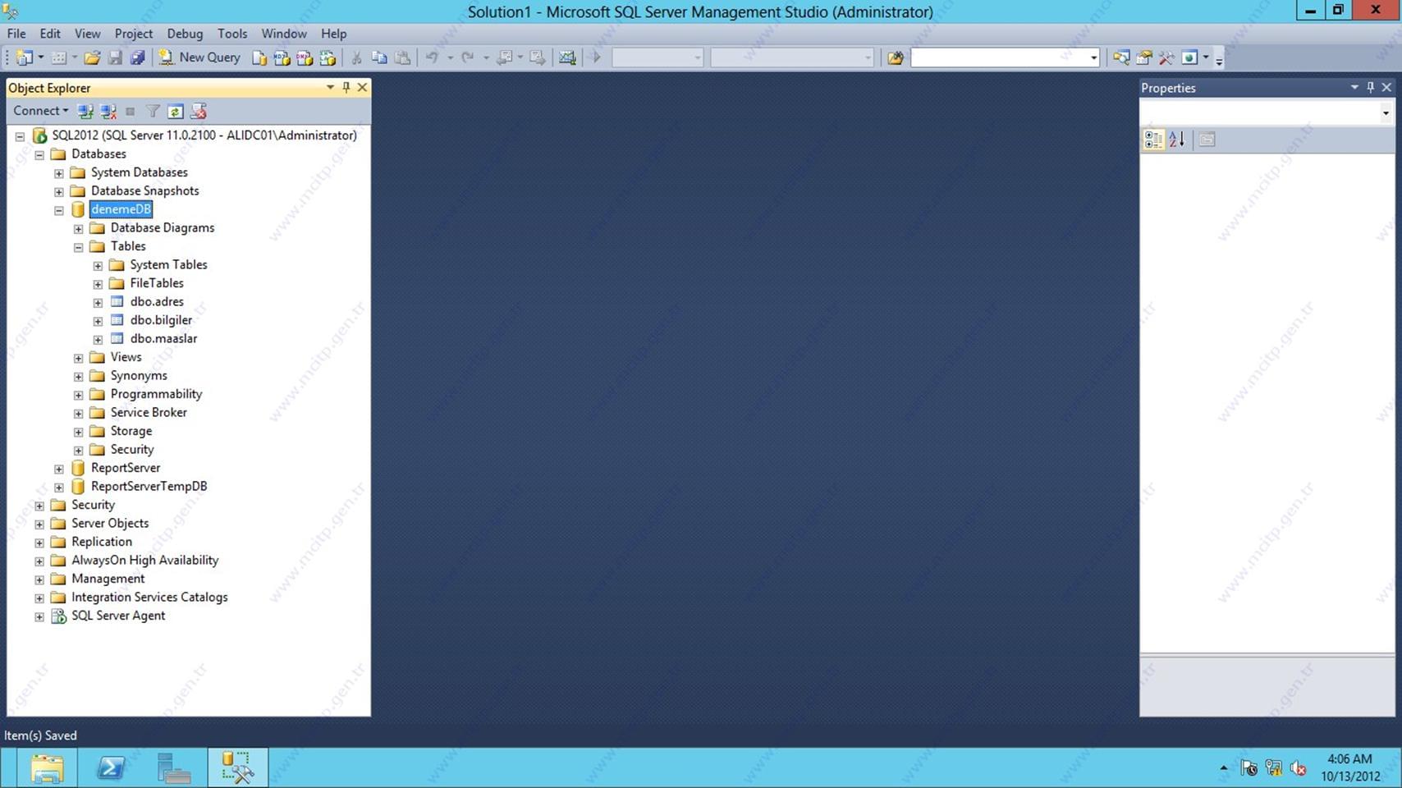1402x788 pixels.
Task: Click the Find in Files icon
Action: tap(896, 57)
